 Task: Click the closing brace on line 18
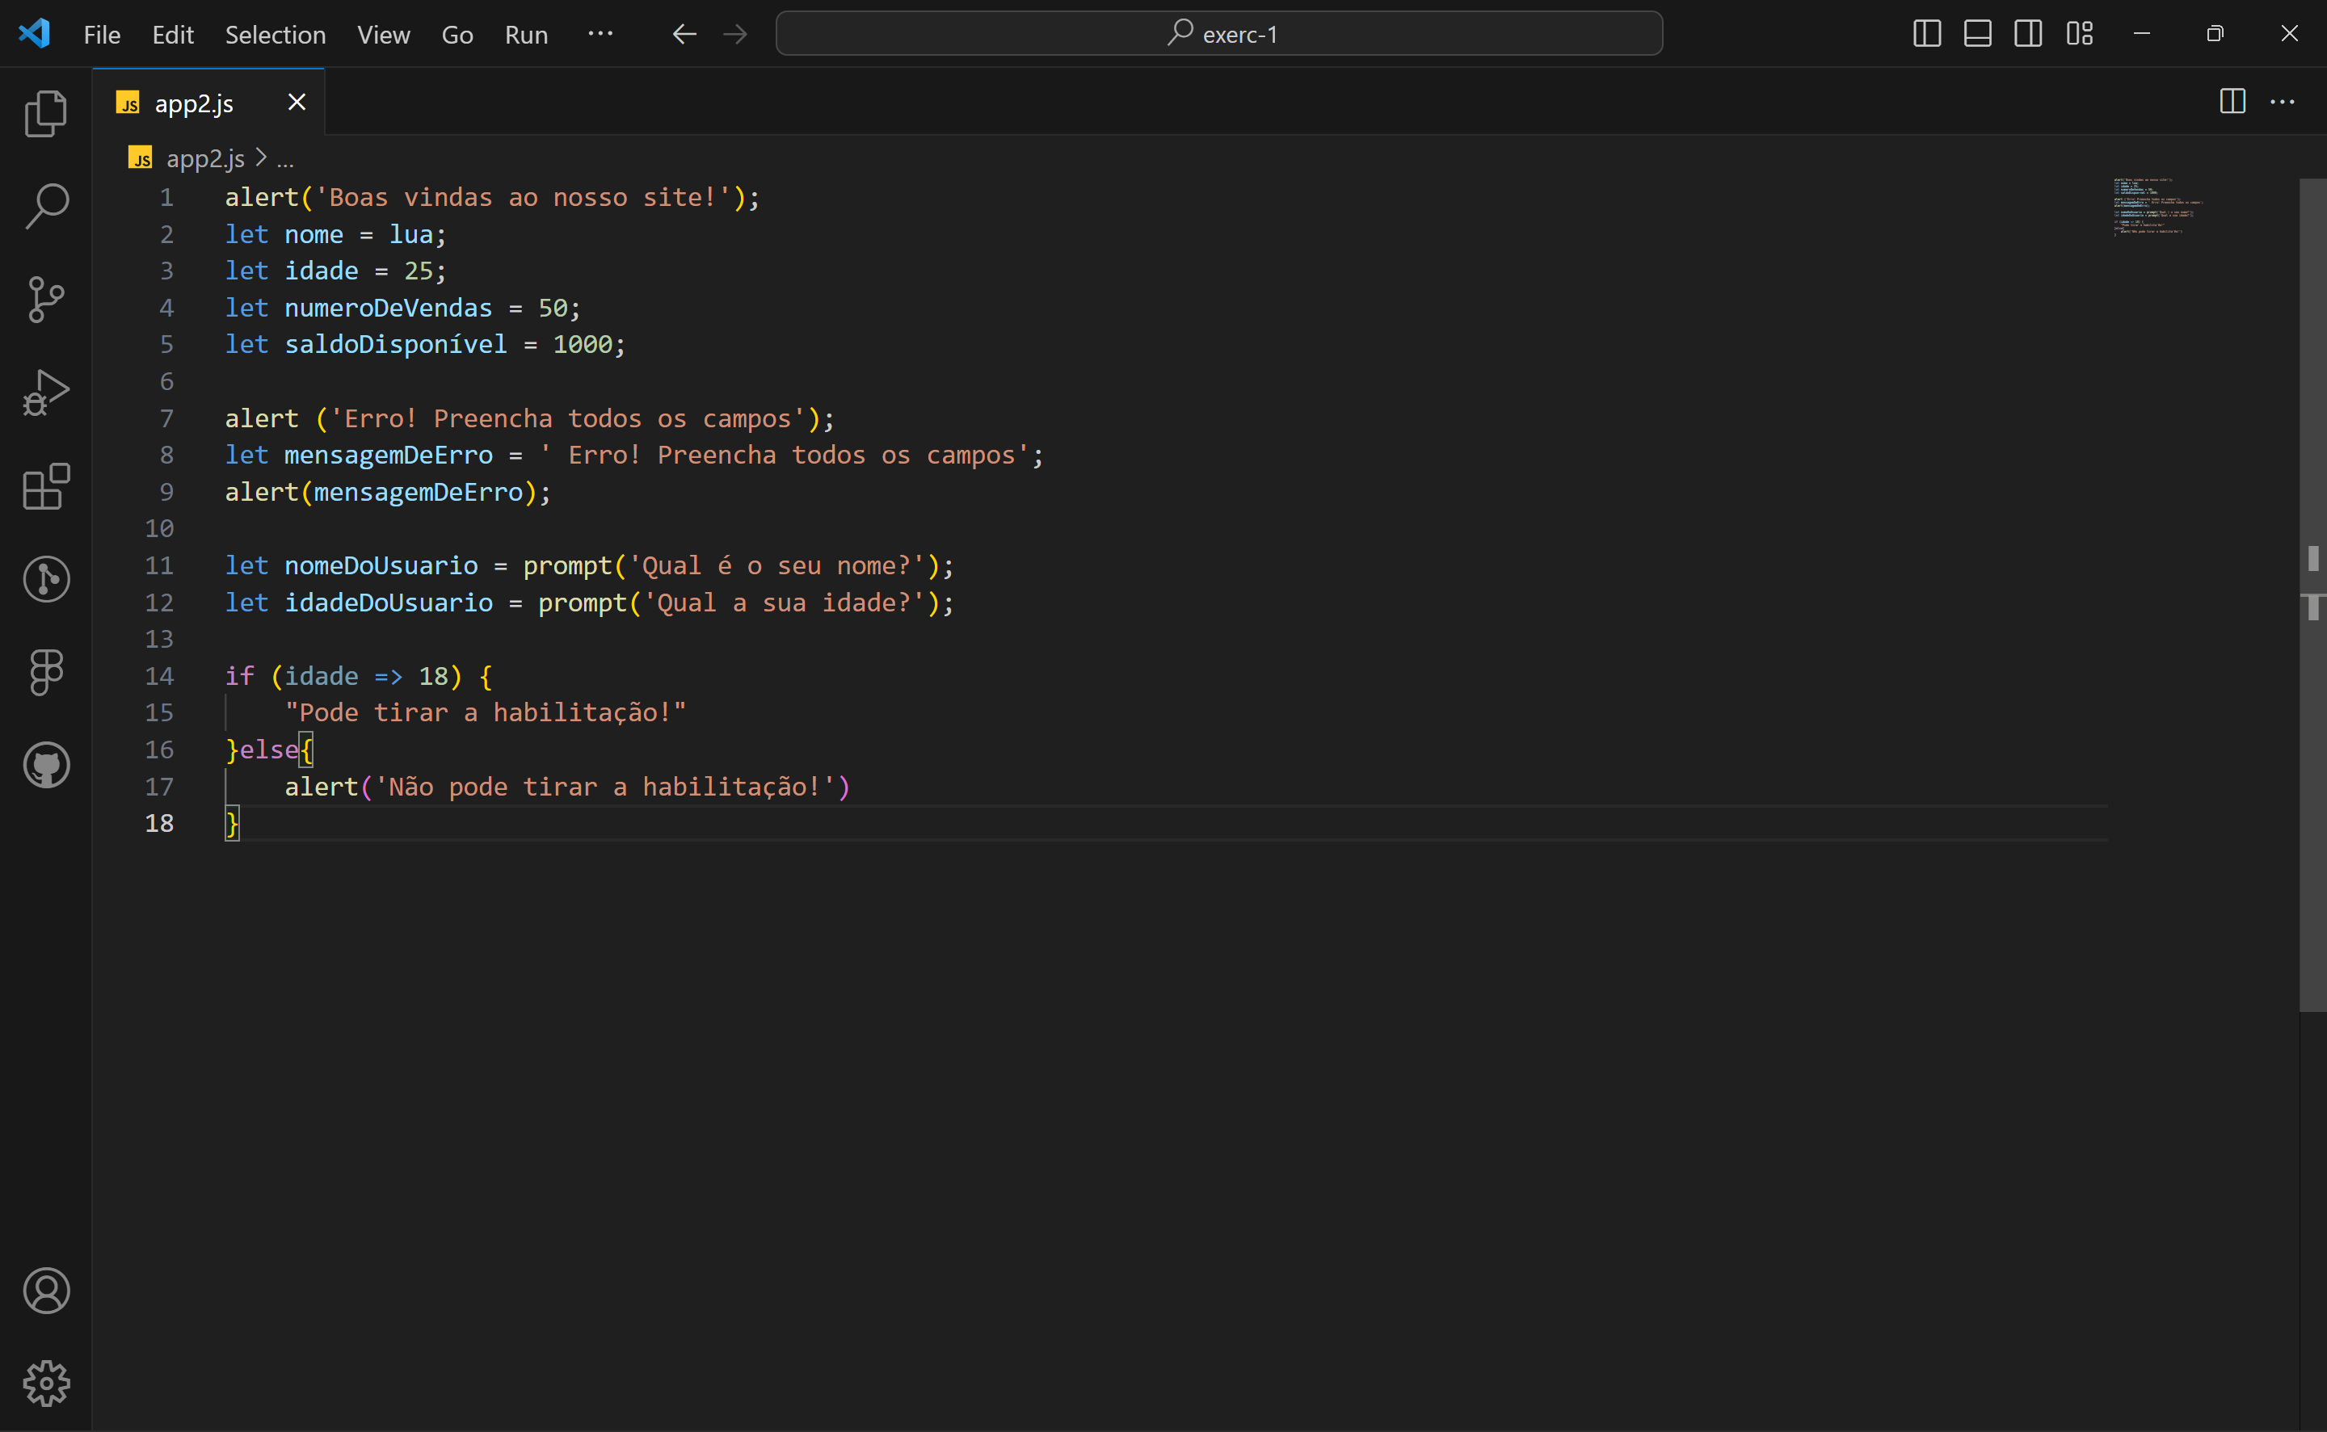[232, 823]
